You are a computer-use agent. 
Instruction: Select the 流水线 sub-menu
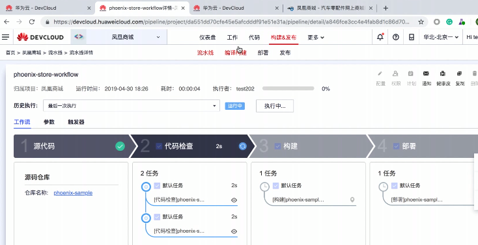pos(206,53)
